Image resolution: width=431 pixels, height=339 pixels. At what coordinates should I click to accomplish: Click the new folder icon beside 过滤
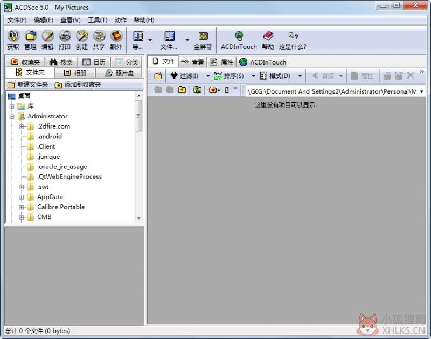click(x=158, y=76)
